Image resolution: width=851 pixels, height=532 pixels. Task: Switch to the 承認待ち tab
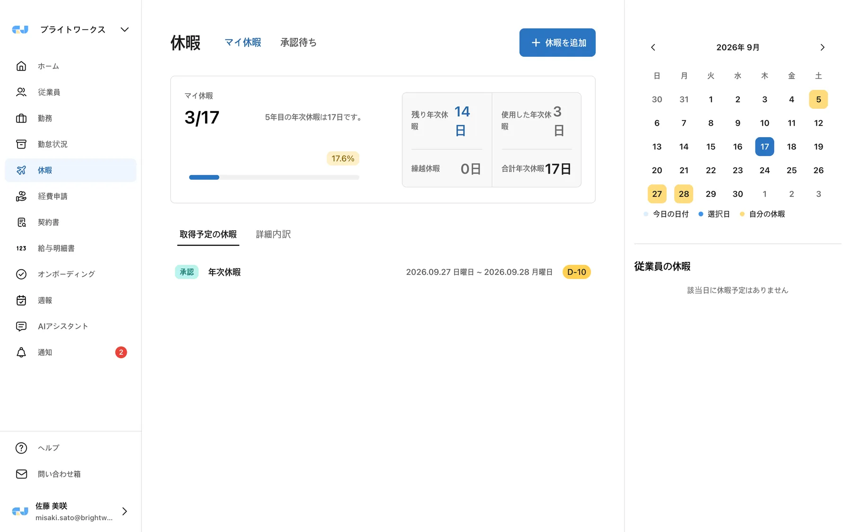coord(298,43)
